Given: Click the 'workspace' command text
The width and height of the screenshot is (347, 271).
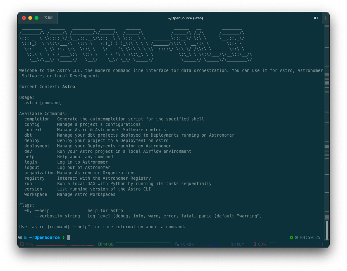Looking at the screenshot, I should pyautogui.click(x=36, y=195).
